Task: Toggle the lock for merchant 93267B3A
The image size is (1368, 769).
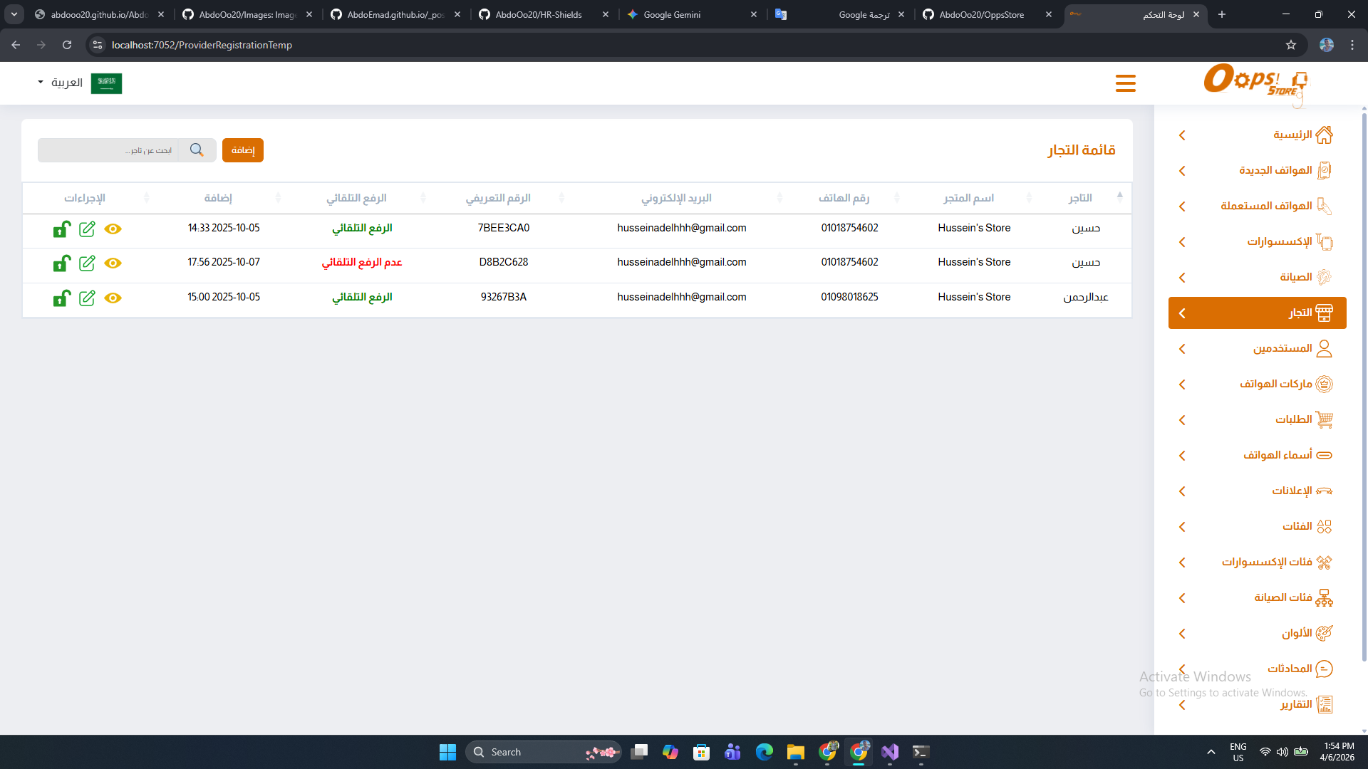Action: click(x=62, y=298)
